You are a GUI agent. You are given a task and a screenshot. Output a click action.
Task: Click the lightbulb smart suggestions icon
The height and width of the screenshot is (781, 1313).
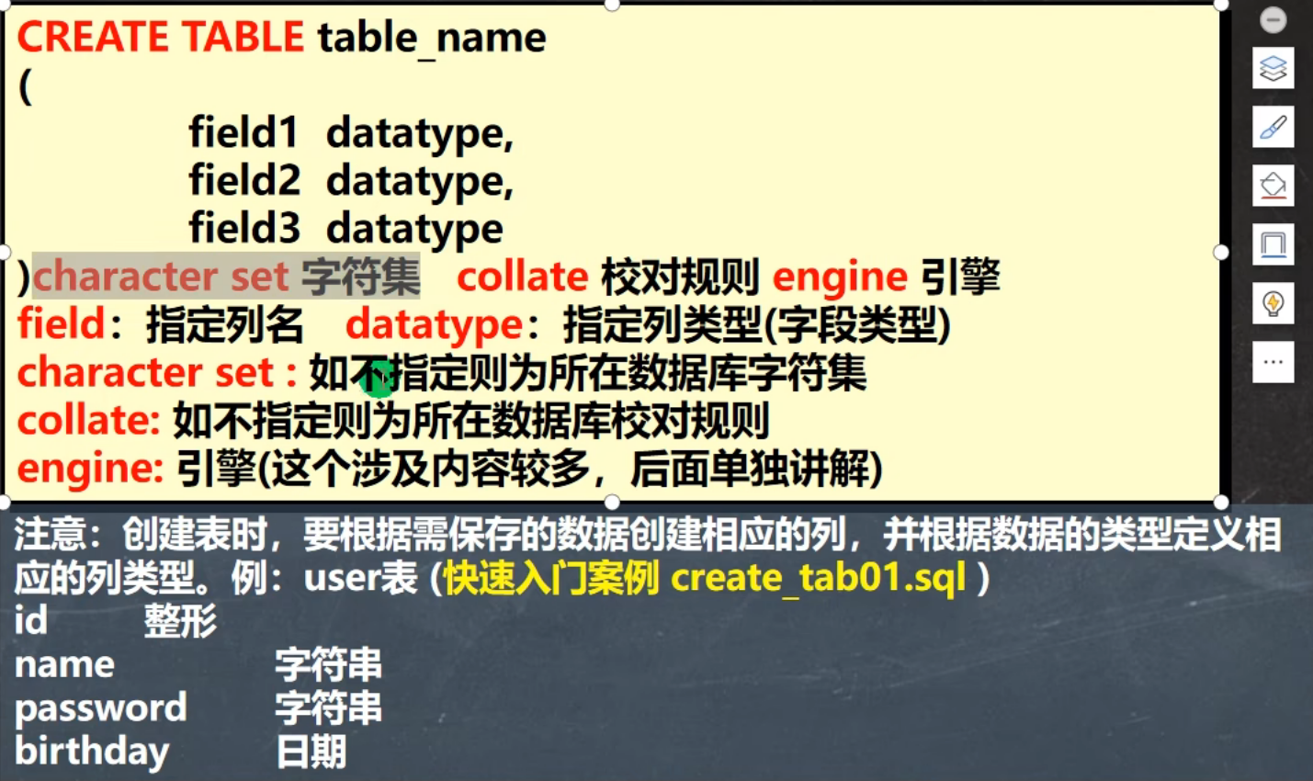pyautogui.click(x=1273, y=304)
